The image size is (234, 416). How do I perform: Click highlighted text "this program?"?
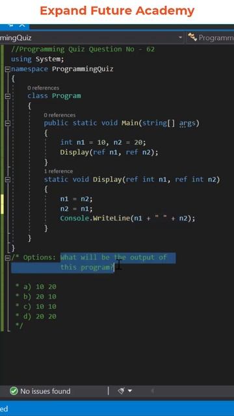pyautogui.click(x=87, y=267)
